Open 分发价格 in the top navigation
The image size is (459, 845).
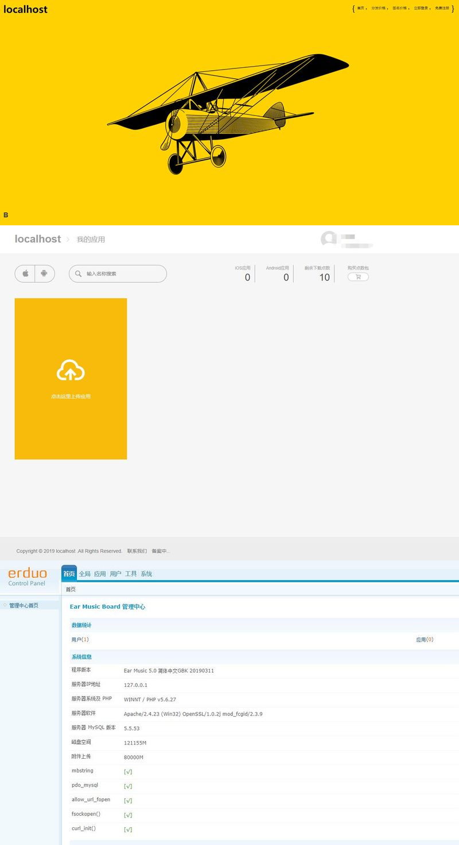pos(378,9)
